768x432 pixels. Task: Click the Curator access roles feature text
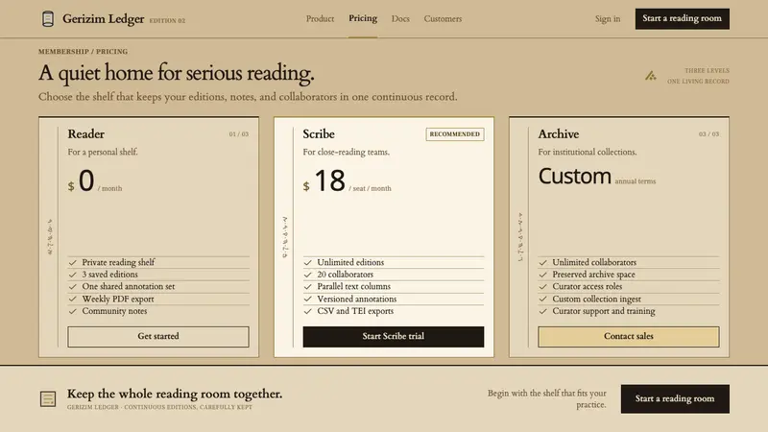point(588,286)
